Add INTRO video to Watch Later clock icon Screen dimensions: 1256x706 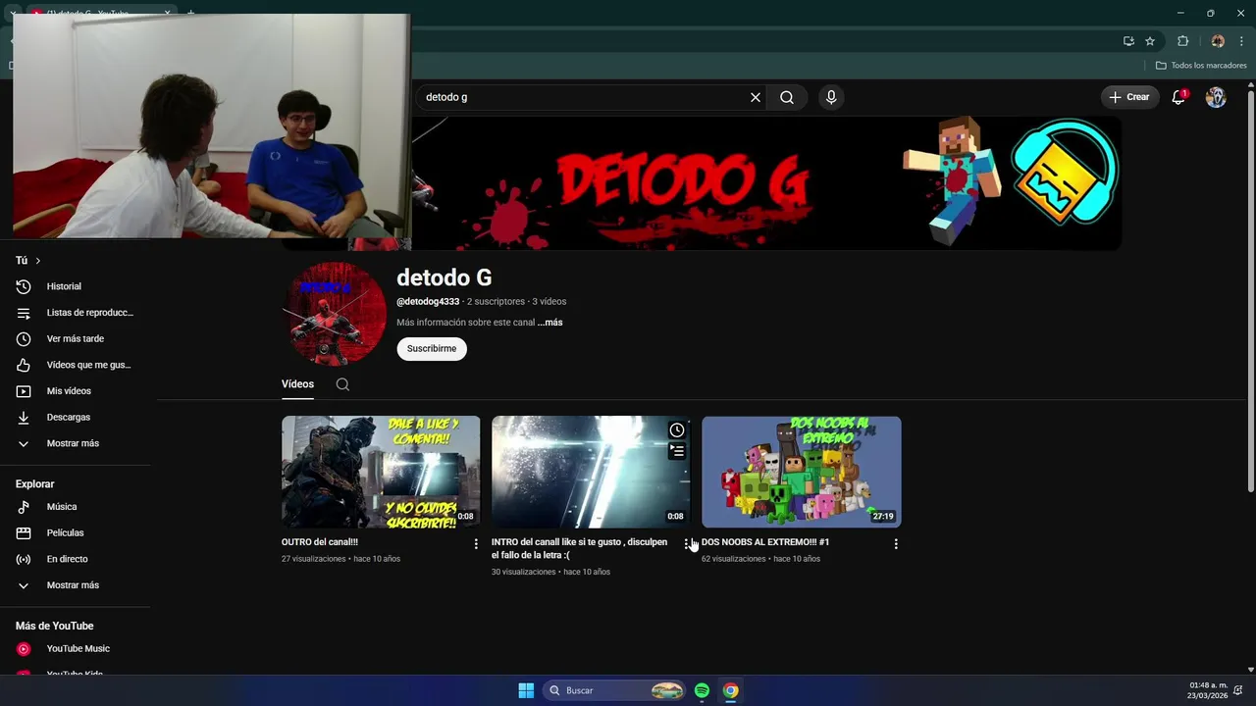point(677,430)
